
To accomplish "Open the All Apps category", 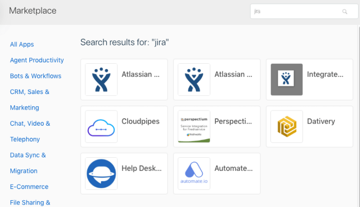I will (x=22, y=44).
